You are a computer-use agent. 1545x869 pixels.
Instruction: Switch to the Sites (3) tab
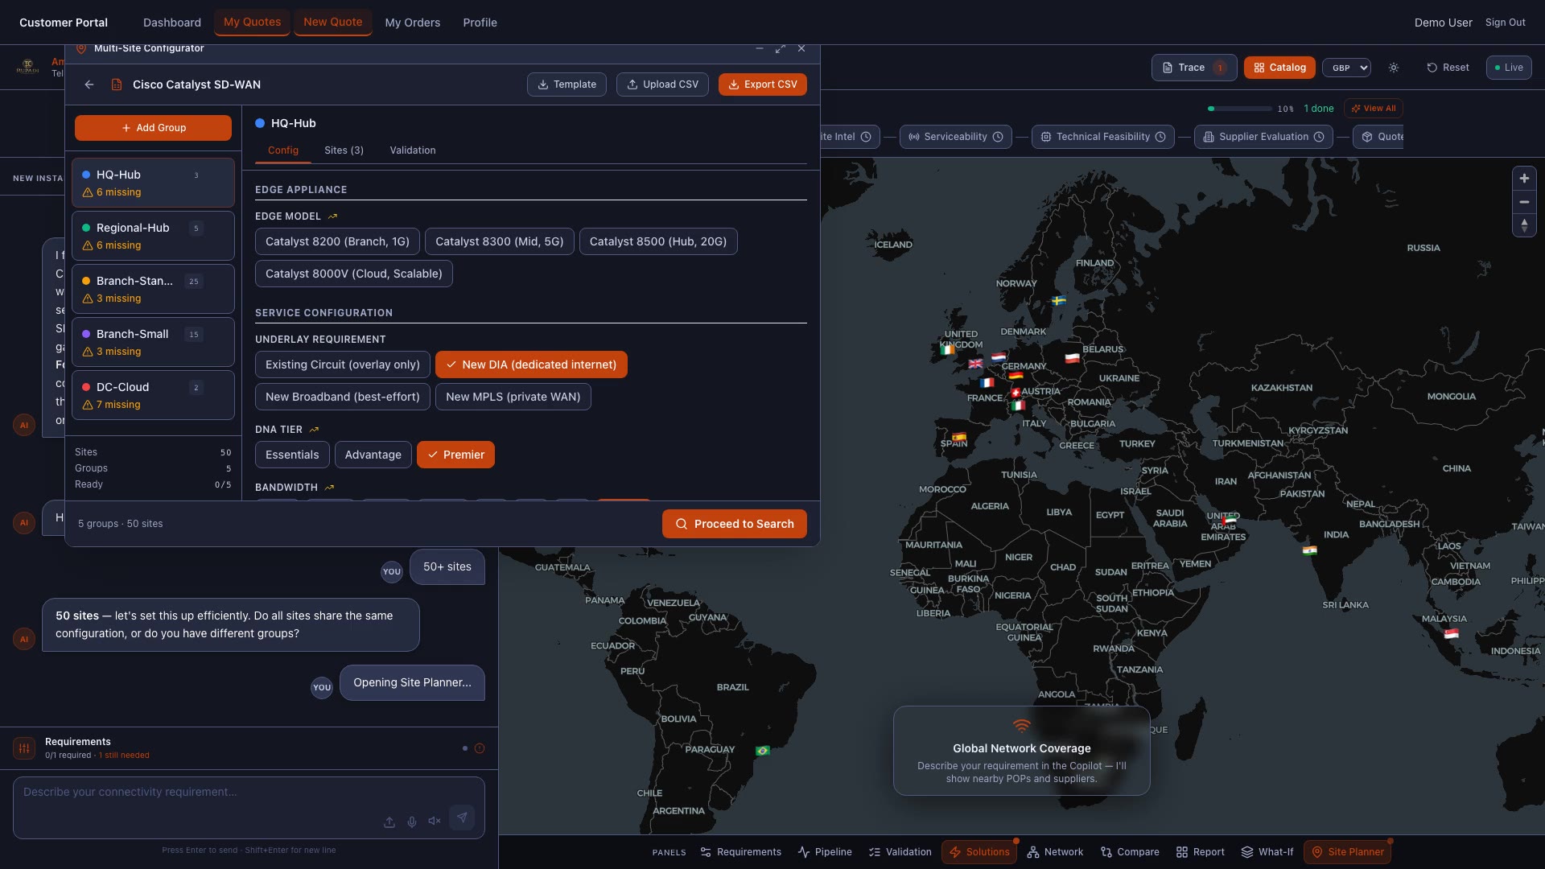(x=344, y=150)
